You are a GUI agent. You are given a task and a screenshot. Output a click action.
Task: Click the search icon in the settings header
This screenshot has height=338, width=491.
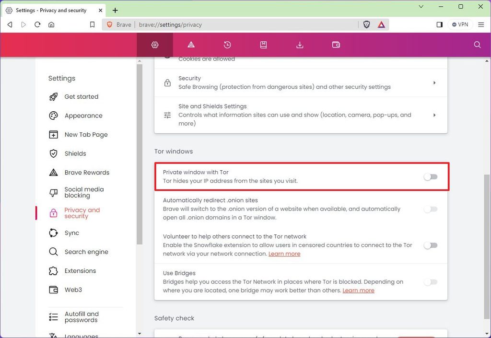tap(477, 45)
